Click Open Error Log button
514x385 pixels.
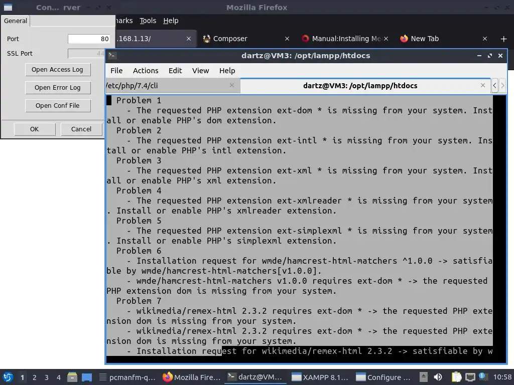coord(58,88)
